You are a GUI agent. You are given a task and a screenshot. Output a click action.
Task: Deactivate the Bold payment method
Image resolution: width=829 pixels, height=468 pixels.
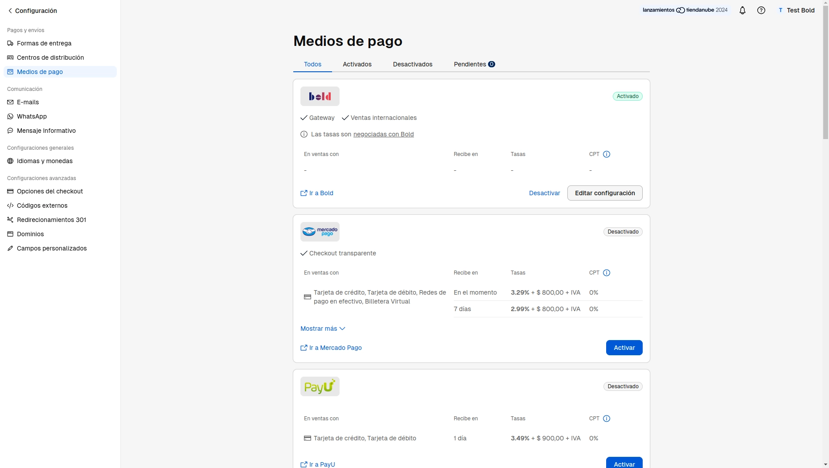[544, 193]
